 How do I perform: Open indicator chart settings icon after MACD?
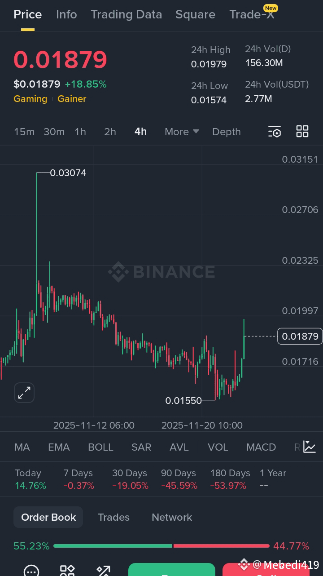(310, 447)
